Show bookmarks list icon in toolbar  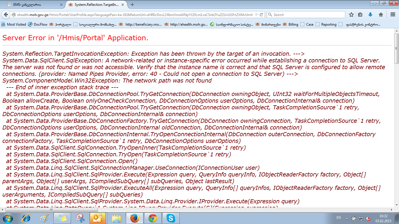tap(360, 15)
